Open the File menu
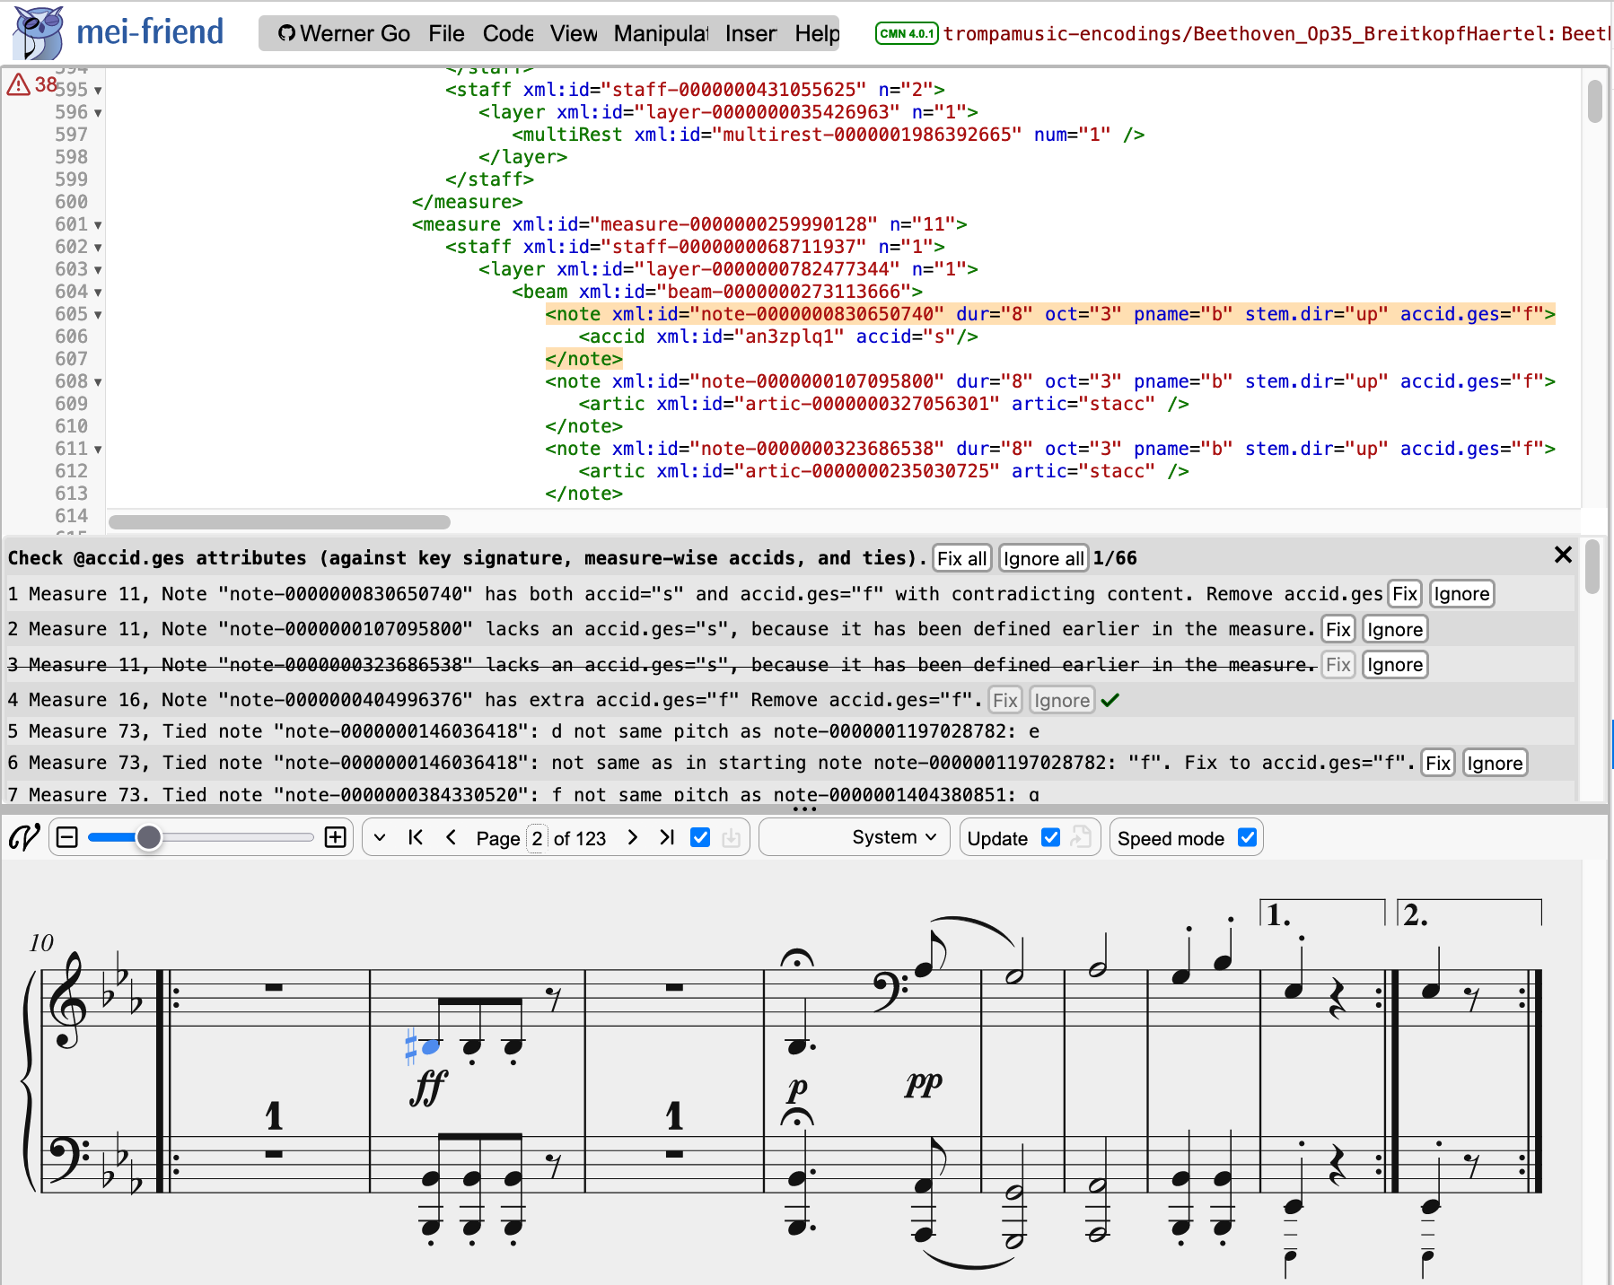 pos(446,33)
